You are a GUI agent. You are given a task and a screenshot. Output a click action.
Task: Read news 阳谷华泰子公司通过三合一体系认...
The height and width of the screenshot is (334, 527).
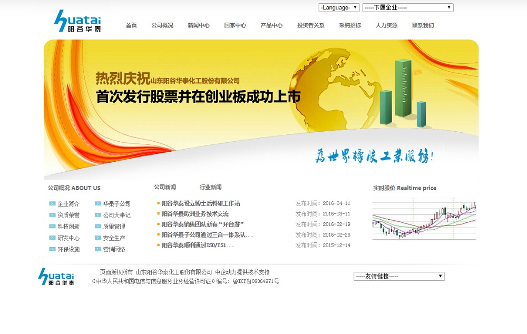click(x=207, y=234)
